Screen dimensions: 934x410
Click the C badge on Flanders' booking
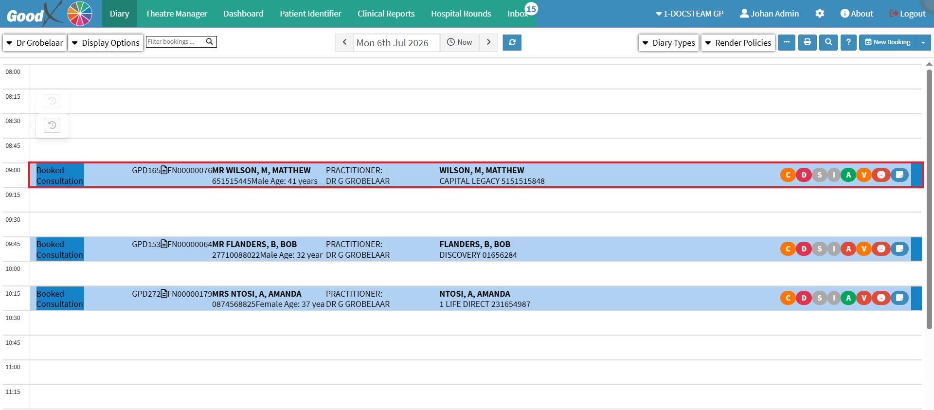coord(788,249)
